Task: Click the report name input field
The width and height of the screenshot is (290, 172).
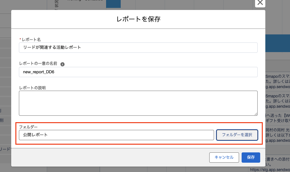Action: click(x=138, y=48)
